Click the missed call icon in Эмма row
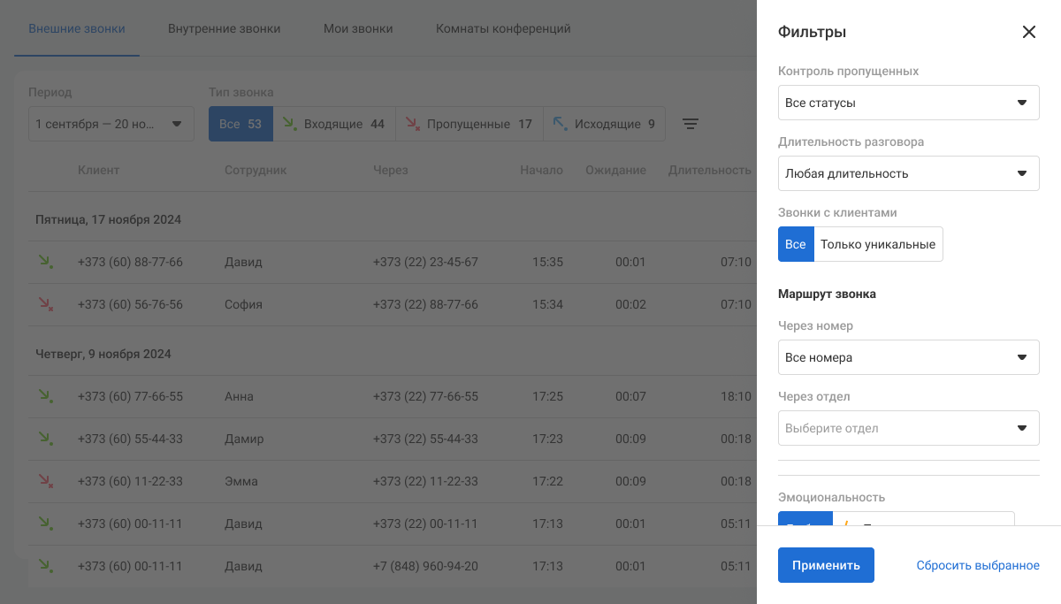1061x604 pixels. click(x=44, y=481)
